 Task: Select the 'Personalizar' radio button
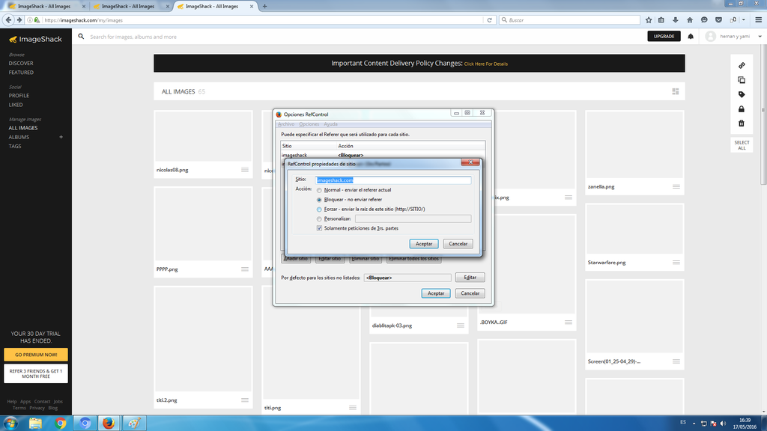tap(320, 219)
